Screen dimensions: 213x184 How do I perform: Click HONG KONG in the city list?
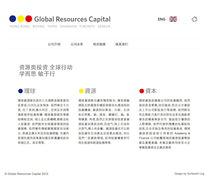(x=20, y=26)
